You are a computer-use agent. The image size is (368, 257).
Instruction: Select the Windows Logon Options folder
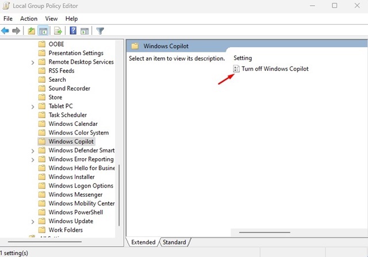pos(81,186)
